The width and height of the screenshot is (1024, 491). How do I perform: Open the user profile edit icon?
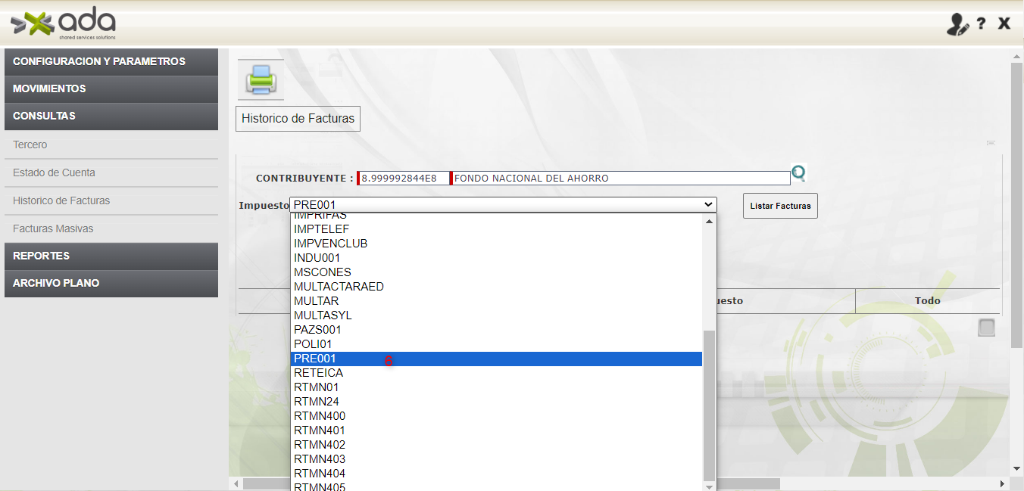[x=957, y=24]
